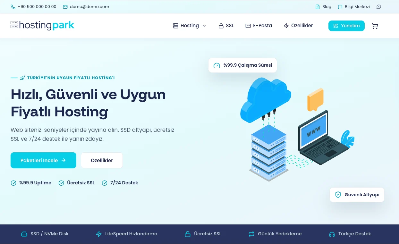Click the shield icon in Güvenli Altyapı badge
The image size is (399, 244).
pyautogui.click(x=338, y=195)
